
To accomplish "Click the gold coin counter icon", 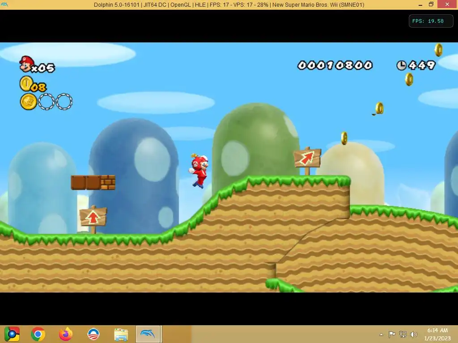I will click(25, 84).
